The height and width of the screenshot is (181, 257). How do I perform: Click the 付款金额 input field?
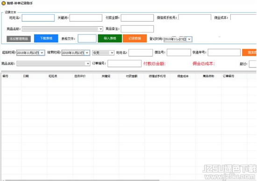coord(137,18)
